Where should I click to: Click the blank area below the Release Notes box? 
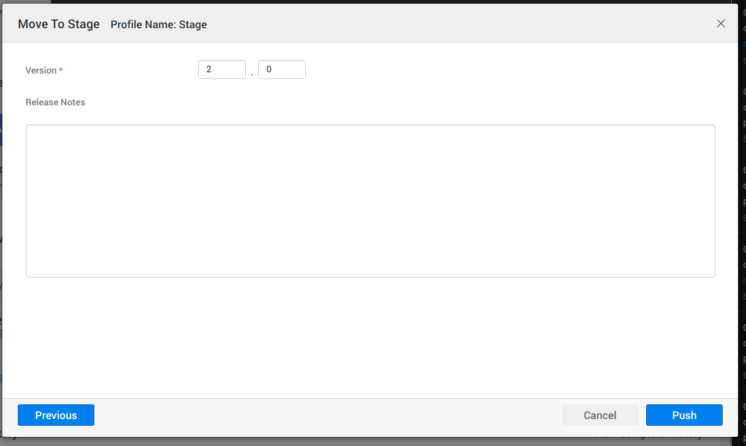coord(370,337)
